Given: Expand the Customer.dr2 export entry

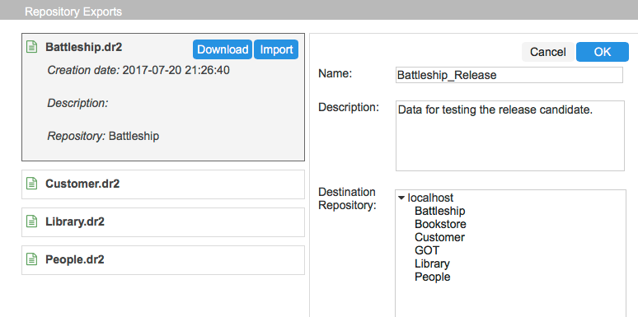Looking at the screenshot, I should click(x=162, y=184).
